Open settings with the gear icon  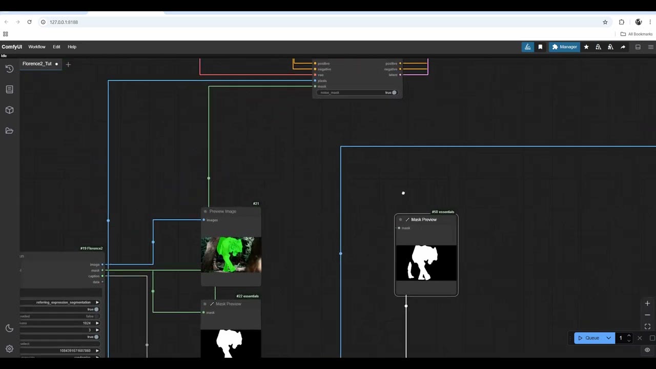9,349
